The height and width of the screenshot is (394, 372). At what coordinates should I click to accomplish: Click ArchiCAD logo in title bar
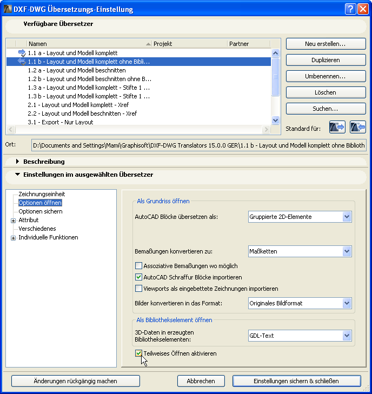8,9
